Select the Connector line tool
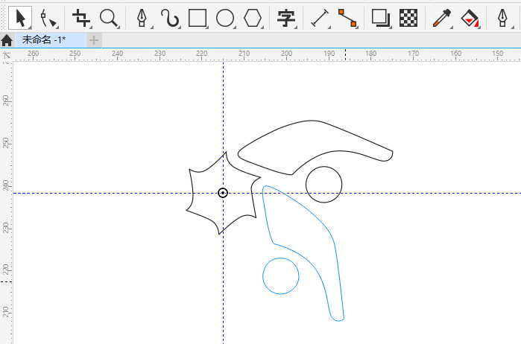The height and width of the screenshot is (344, 521). [347, 18]
